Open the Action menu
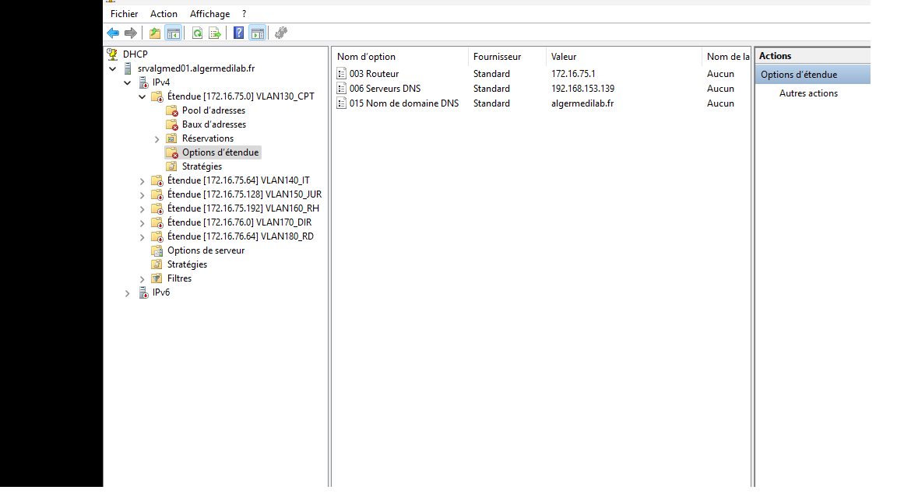The height and width of the screenshot is (504, 897). pyautogui.click(x=164, y=13)
